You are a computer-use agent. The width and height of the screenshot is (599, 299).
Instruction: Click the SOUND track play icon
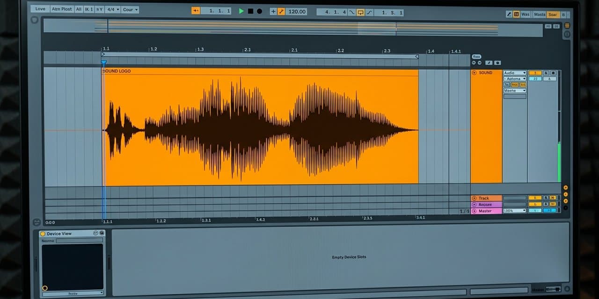(x=475, y=73)
